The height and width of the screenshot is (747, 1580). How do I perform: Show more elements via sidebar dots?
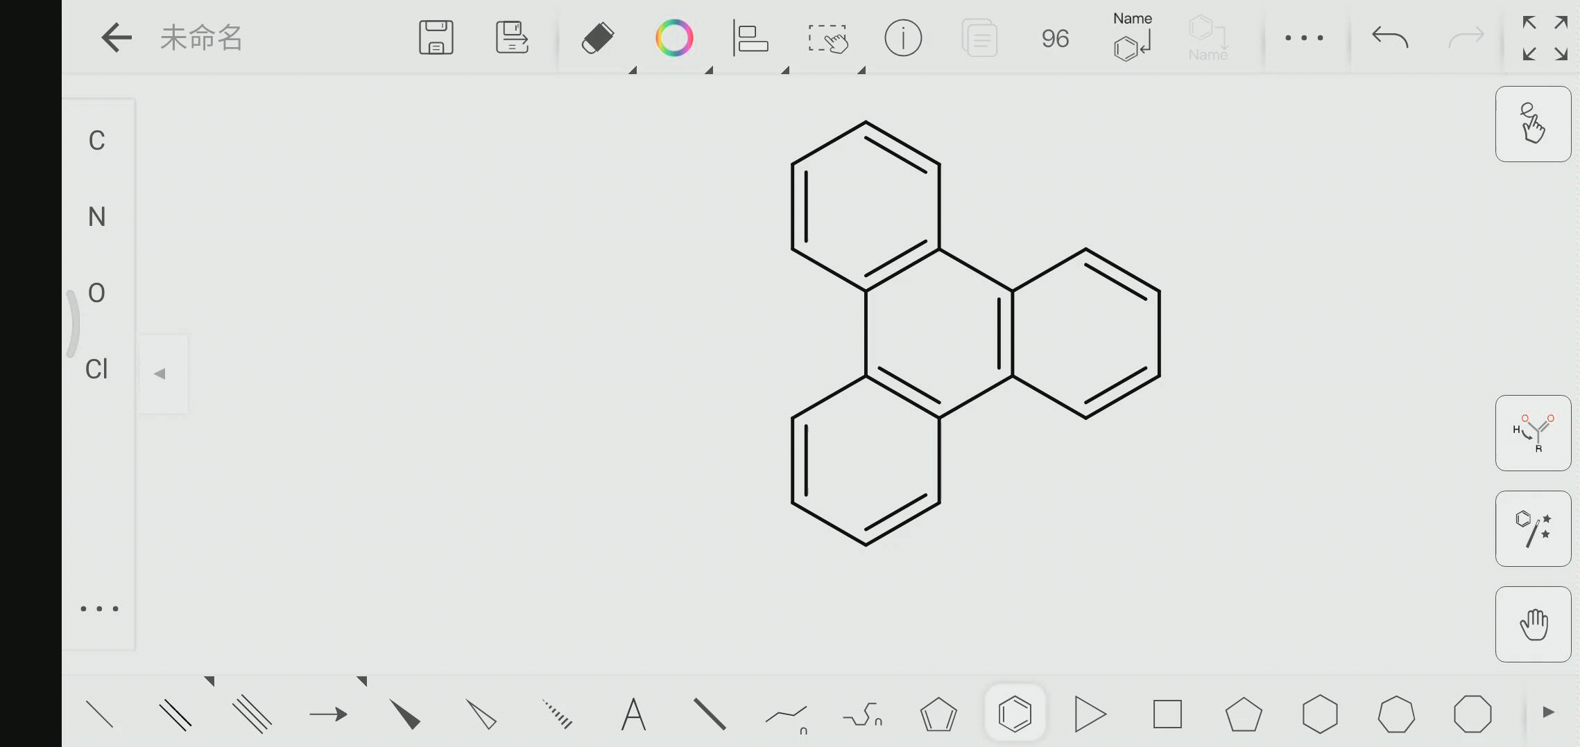99,609
